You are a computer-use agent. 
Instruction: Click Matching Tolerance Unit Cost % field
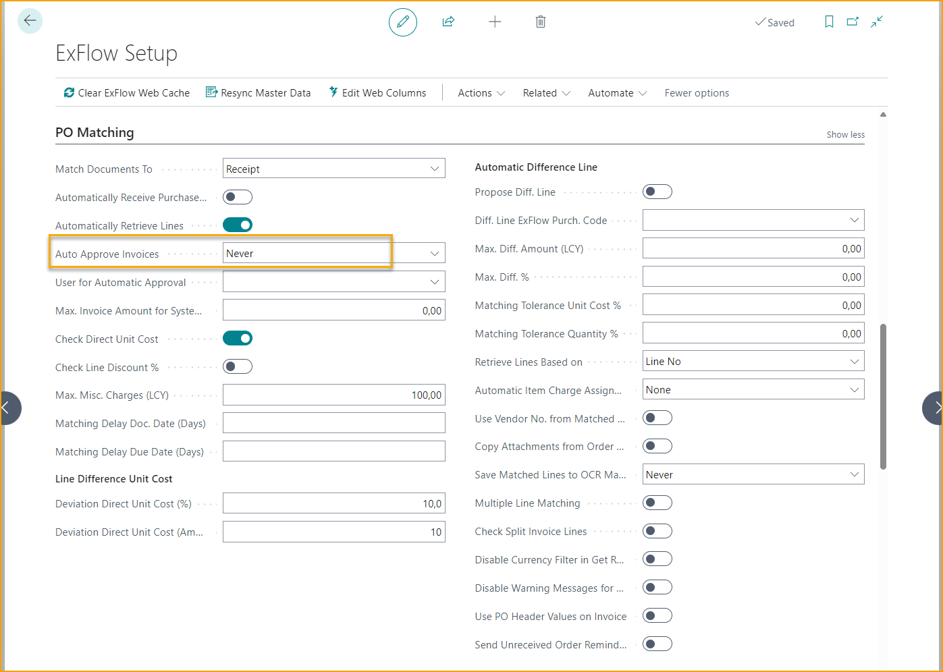(753, 305)
